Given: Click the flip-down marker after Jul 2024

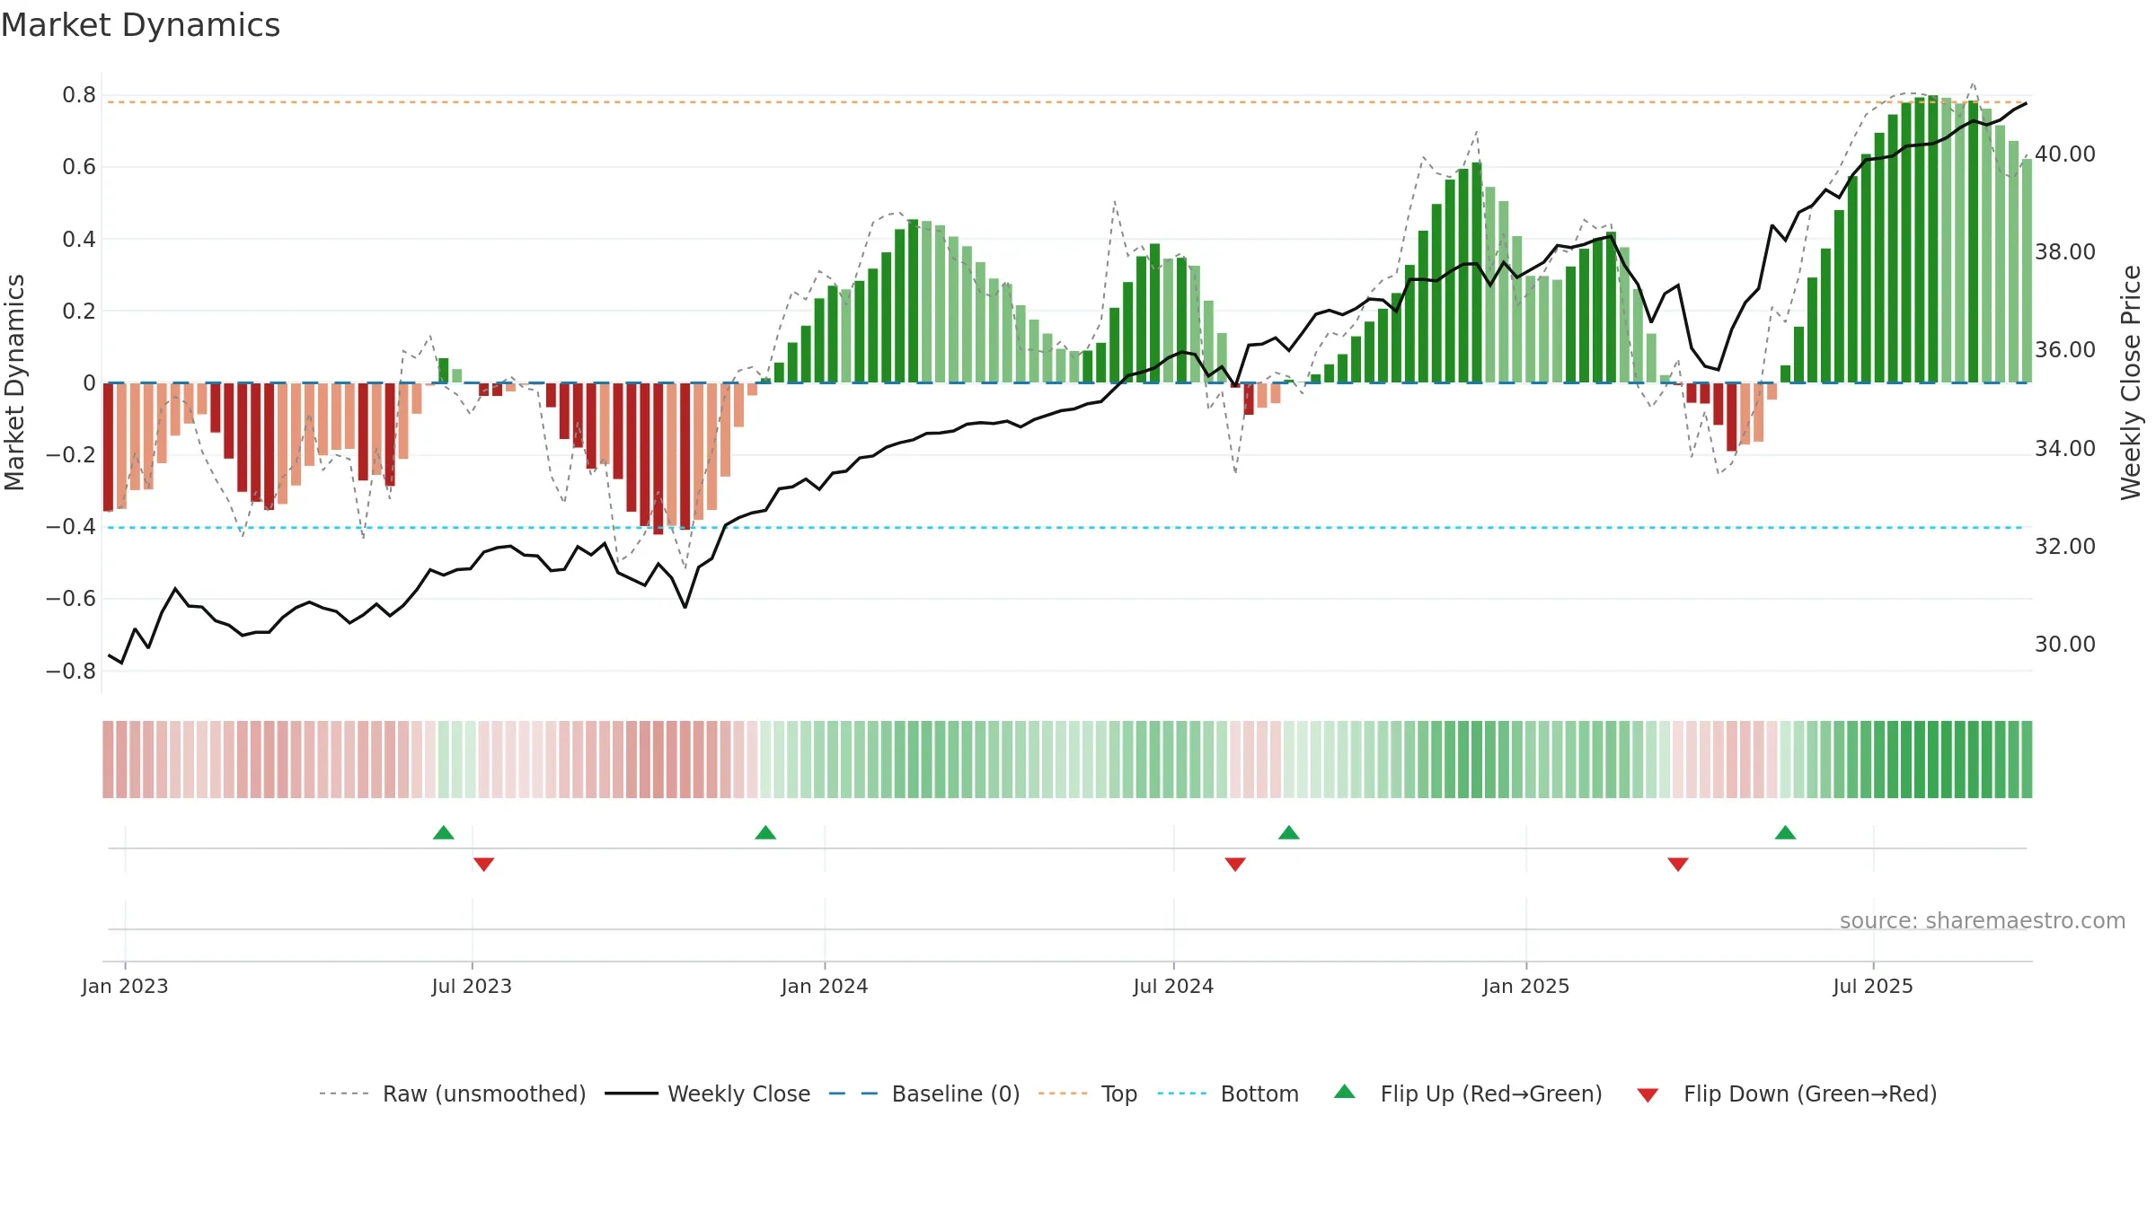Looking at the screenshot, I should (1235, 865).
